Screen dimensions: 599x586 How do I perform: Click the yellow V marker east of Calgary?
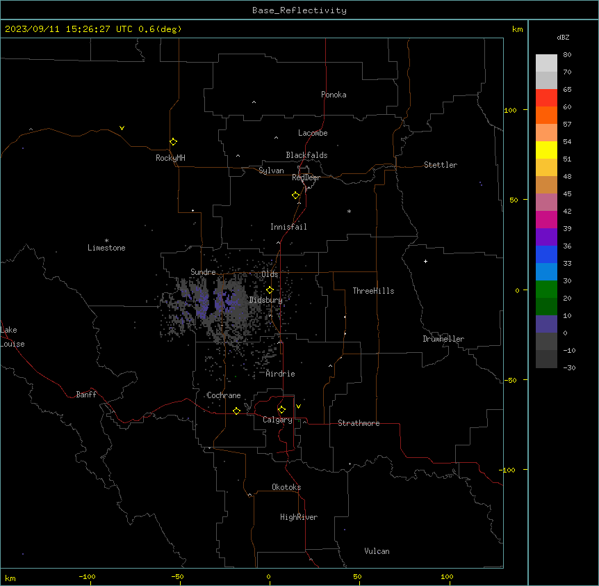298,406
